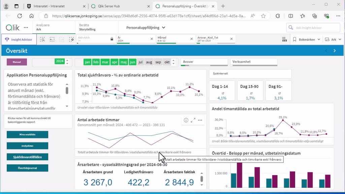The image size is (345, 194).
Task: Toggle feb month selection
Action: coord(96,62)
